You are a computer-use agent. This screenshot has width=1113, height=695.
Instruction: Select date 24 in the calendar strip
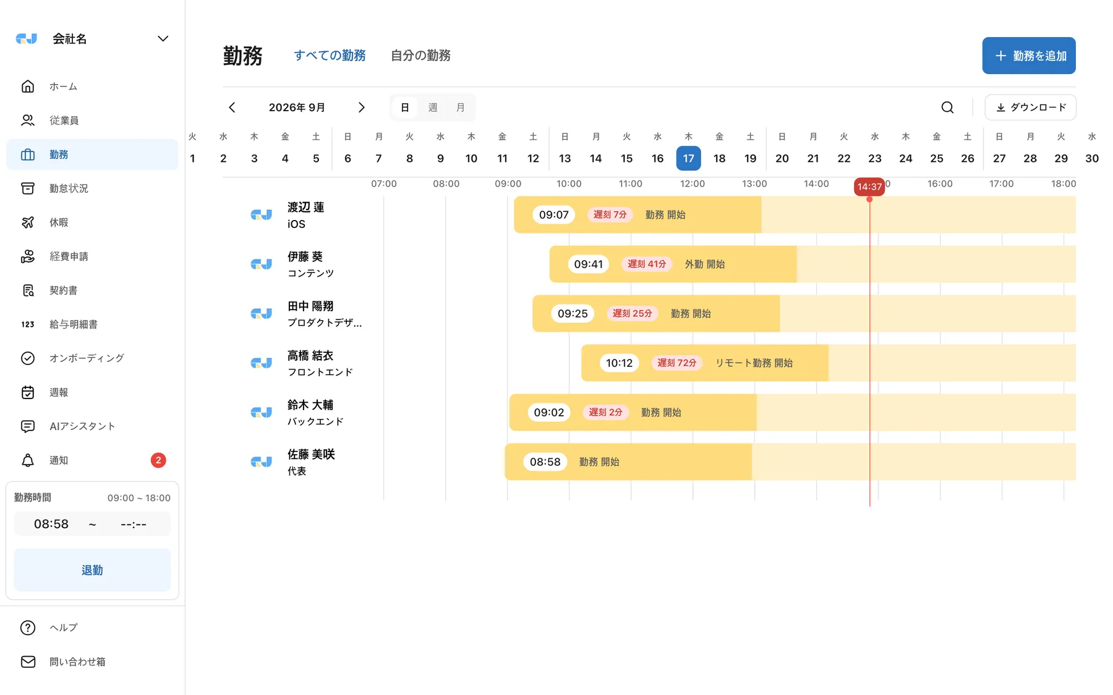point(906,159)
